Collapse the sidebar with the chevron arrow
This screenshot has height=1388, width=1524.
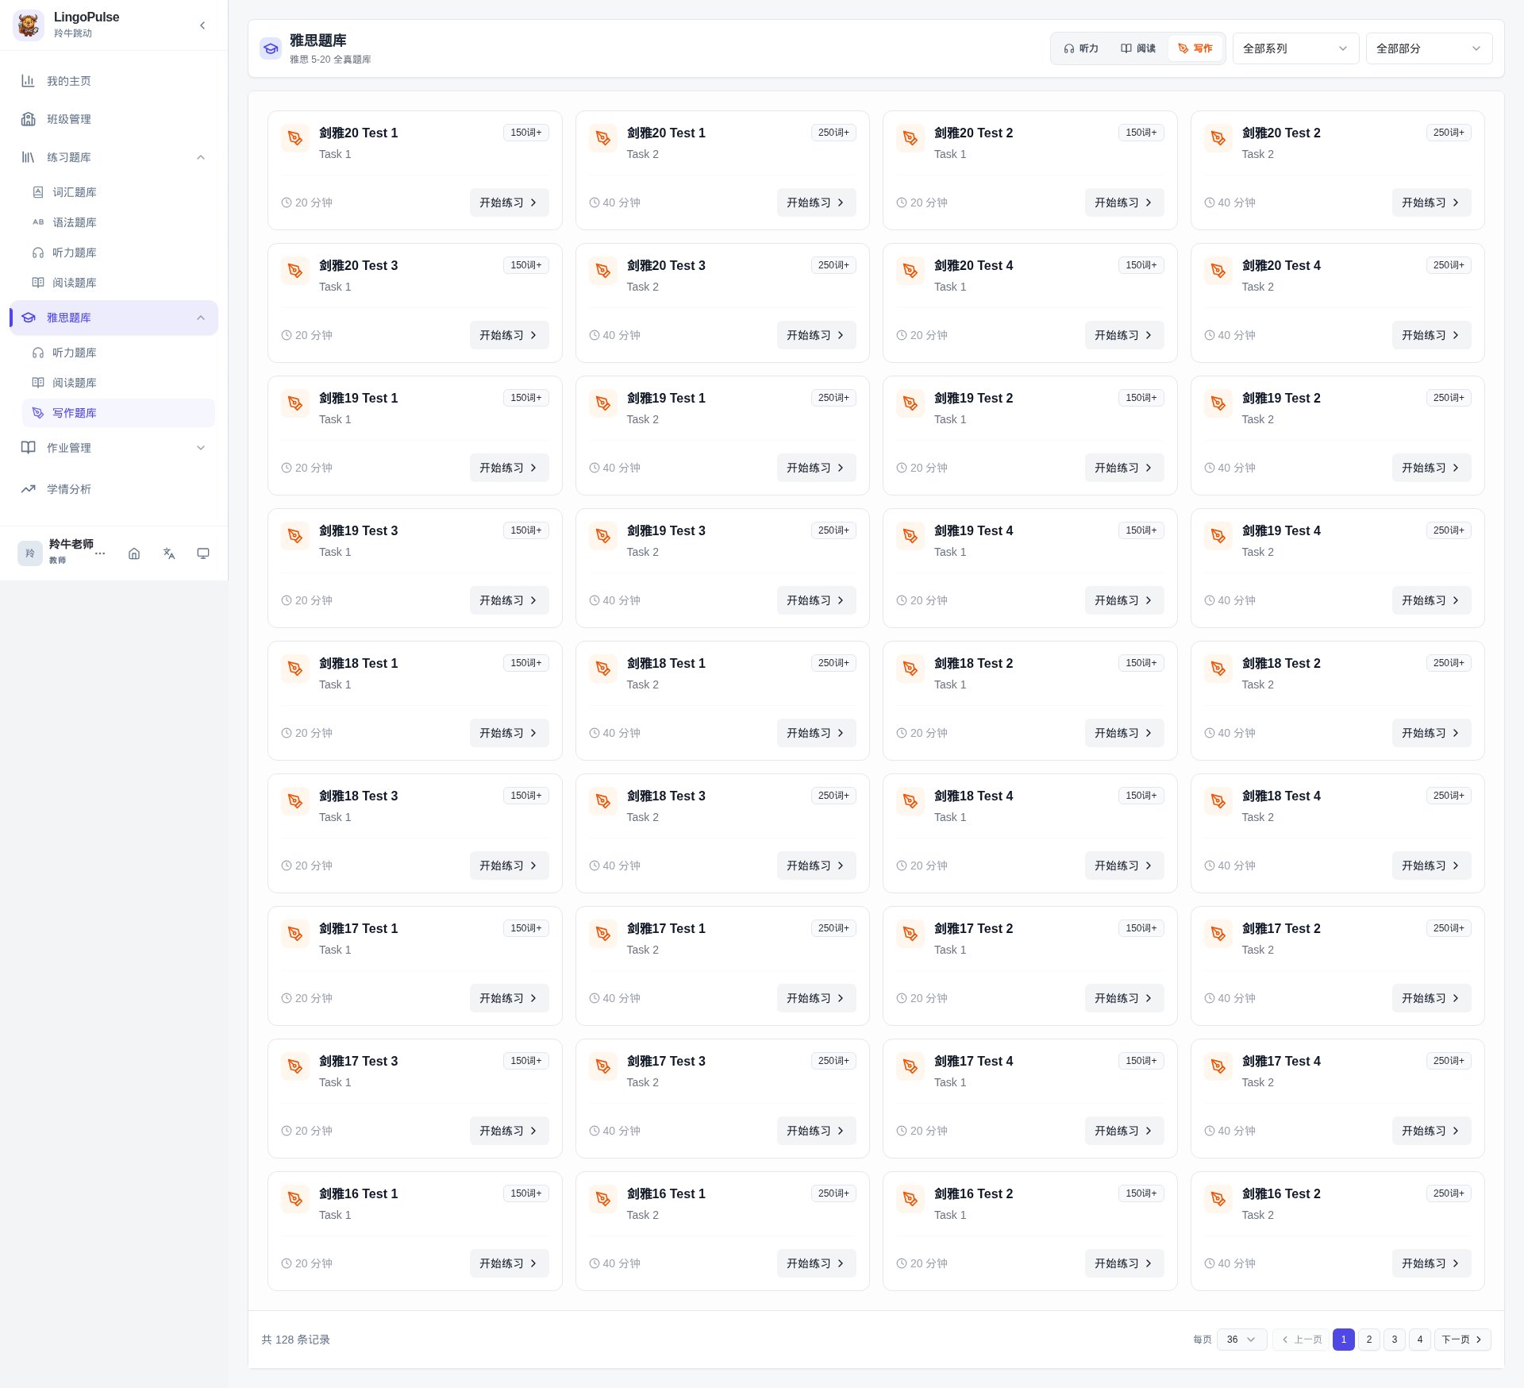pos(202,25)
